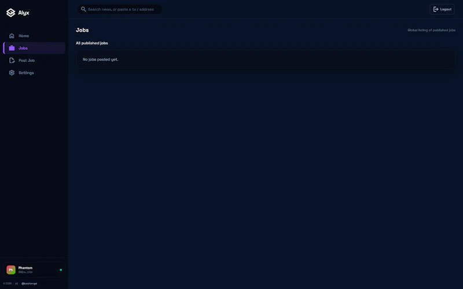Click 'Global listing of published jobs' text
This screenshot has height=289, width=463.
[431, 30]
